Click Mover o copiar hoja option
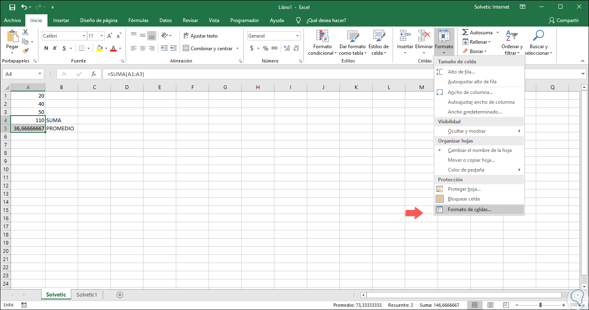 (x=479, y=160)
